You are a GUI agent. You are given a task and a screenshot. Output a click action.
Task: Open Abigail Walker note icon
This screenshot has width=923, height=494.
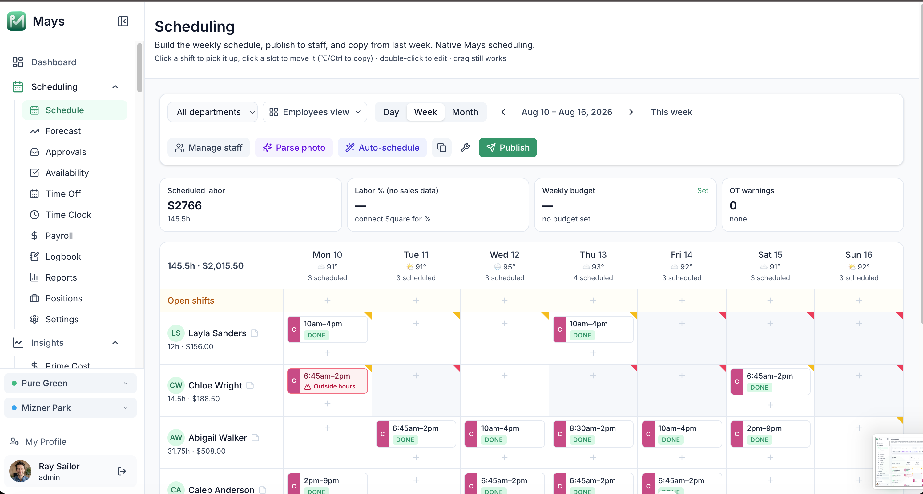[x=255, y=437]
